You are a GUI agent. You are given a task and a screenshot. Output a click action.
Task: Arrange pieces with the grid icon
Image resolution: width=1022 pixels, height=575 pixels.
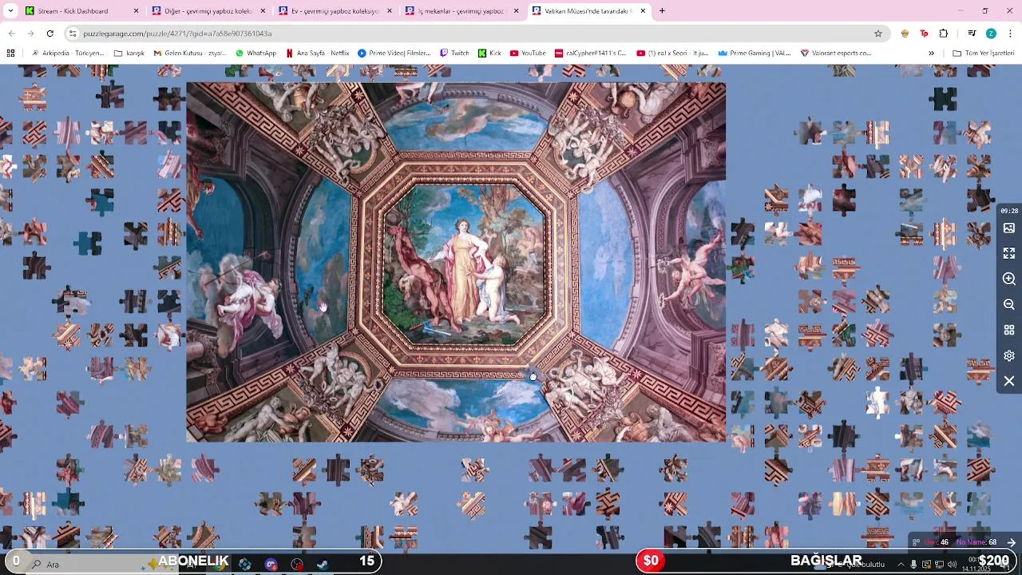point(1009,330)
